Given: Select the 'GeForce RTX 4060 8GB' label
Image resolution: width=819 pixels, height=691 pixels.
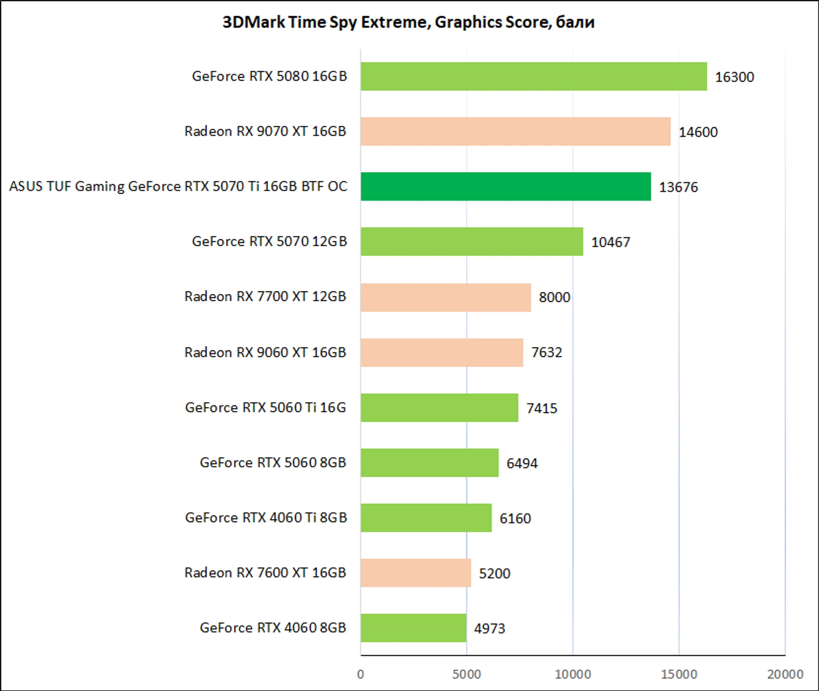Looking at the screenshot, I should [273, 627].
